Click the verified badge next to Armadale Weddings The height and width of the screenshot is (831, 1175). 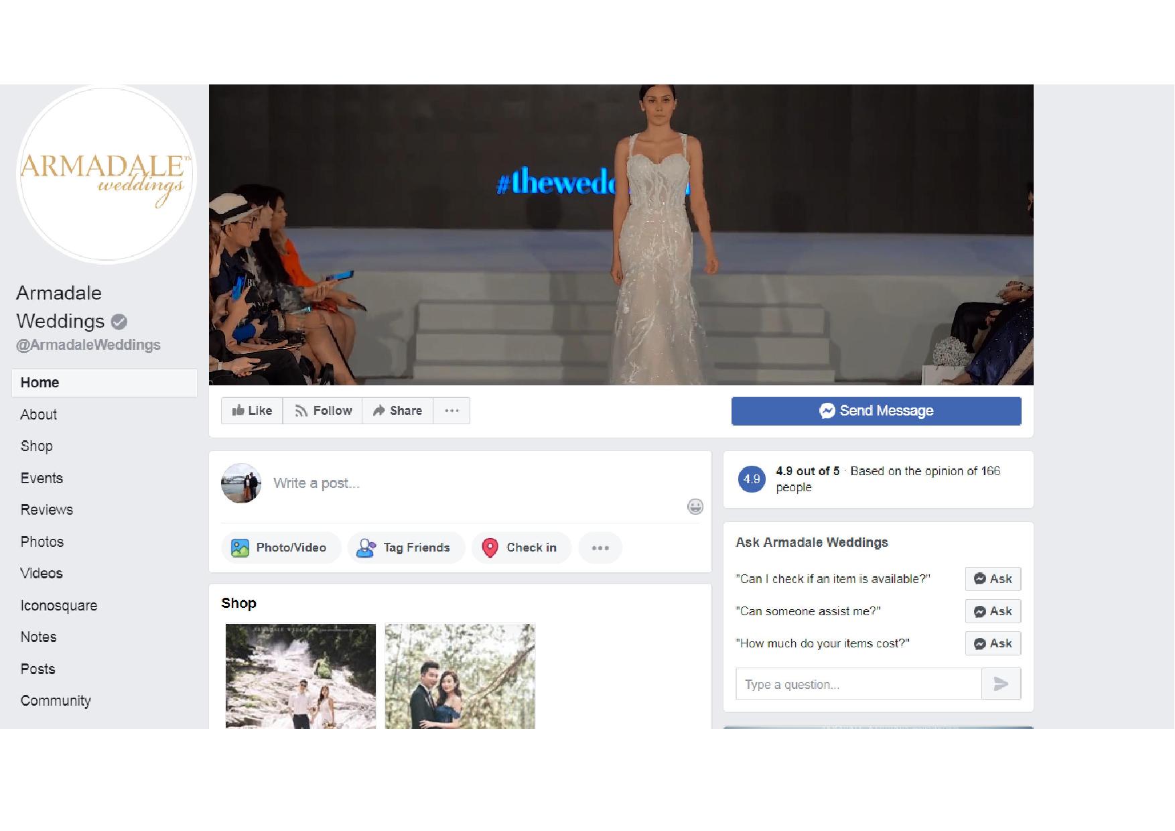119,322
